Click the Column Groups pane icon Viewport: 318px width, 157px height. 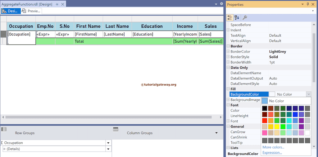click(x=116, y=129)
